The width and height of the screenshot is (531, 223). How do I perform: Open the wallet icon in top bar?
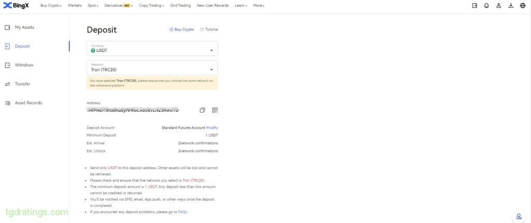tap(474, 5)
